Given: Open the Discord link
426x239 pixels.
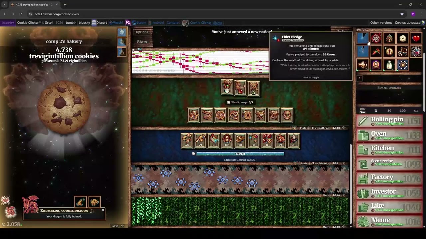Looking at the screenshot, I should (100, 23).
